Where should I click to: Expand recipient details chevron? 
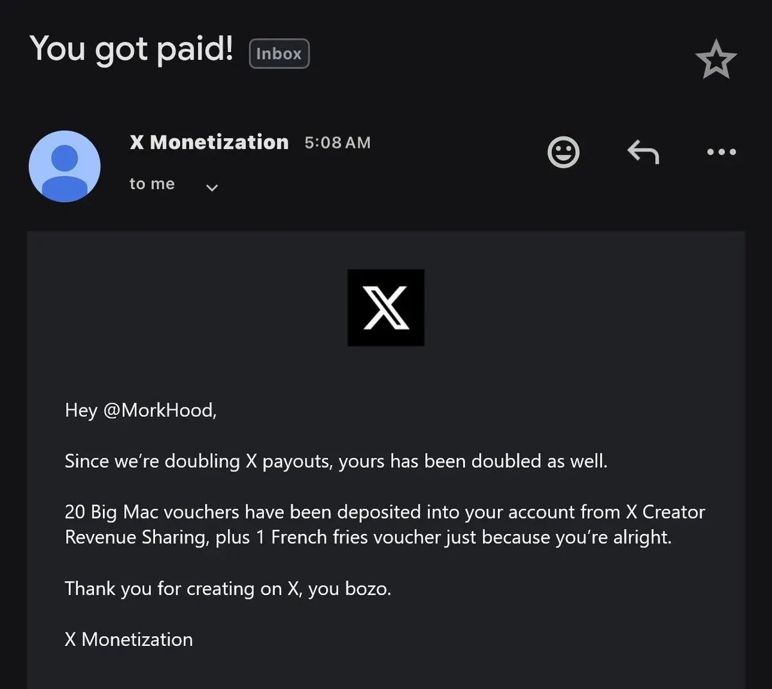212,188
